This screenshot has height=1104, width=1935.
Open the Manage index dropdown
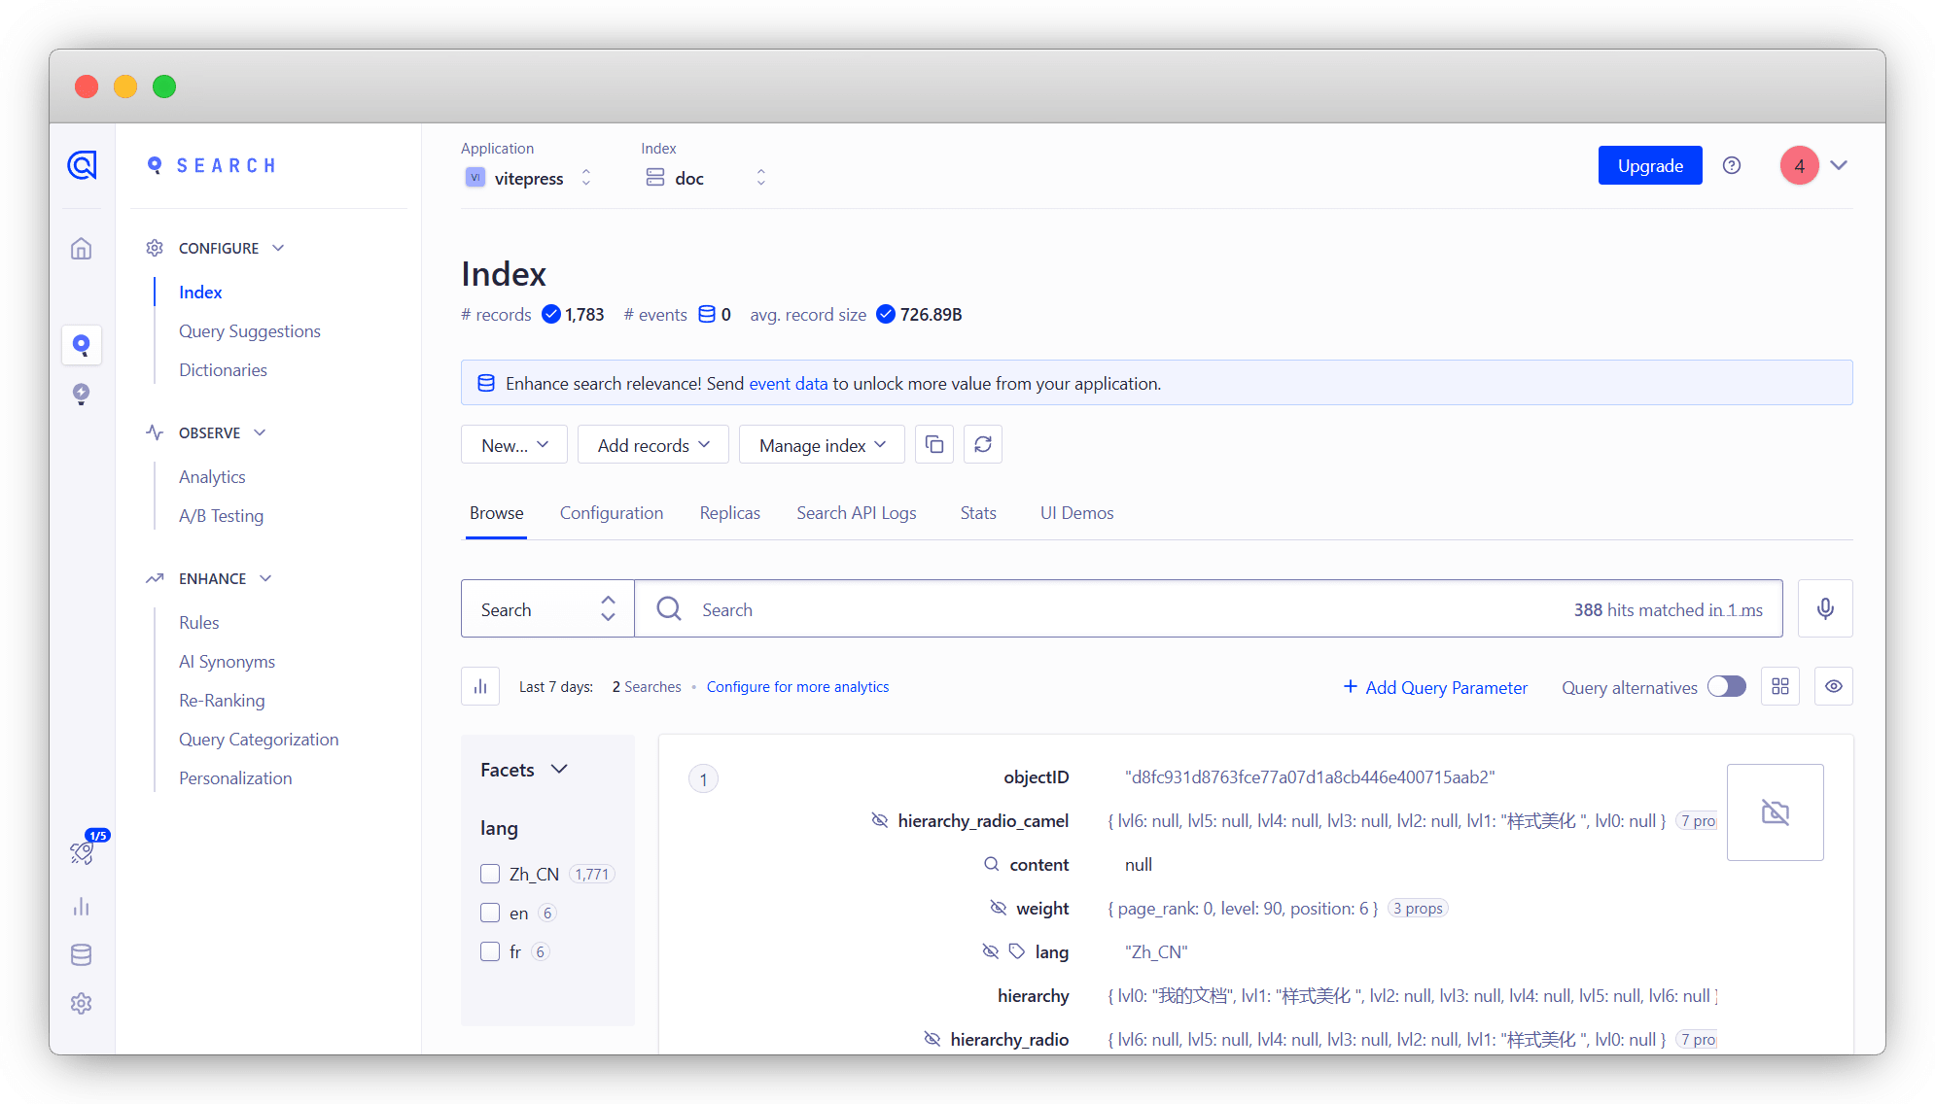point(822,444)
